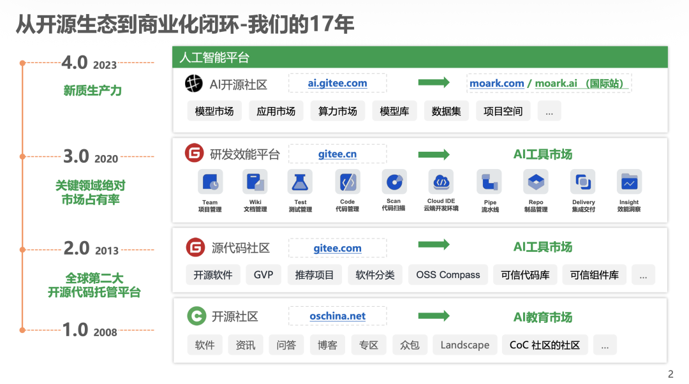Image resolution: width=689 pixels, height=384 pixels.
Task: Select the Landscape tag
Action: coord(465,345)
